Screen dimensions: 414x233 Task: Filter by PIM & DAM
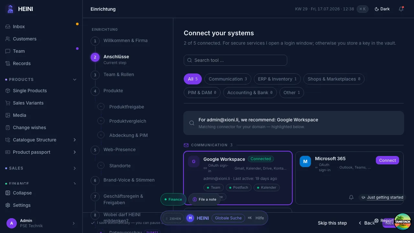[202, 93]
